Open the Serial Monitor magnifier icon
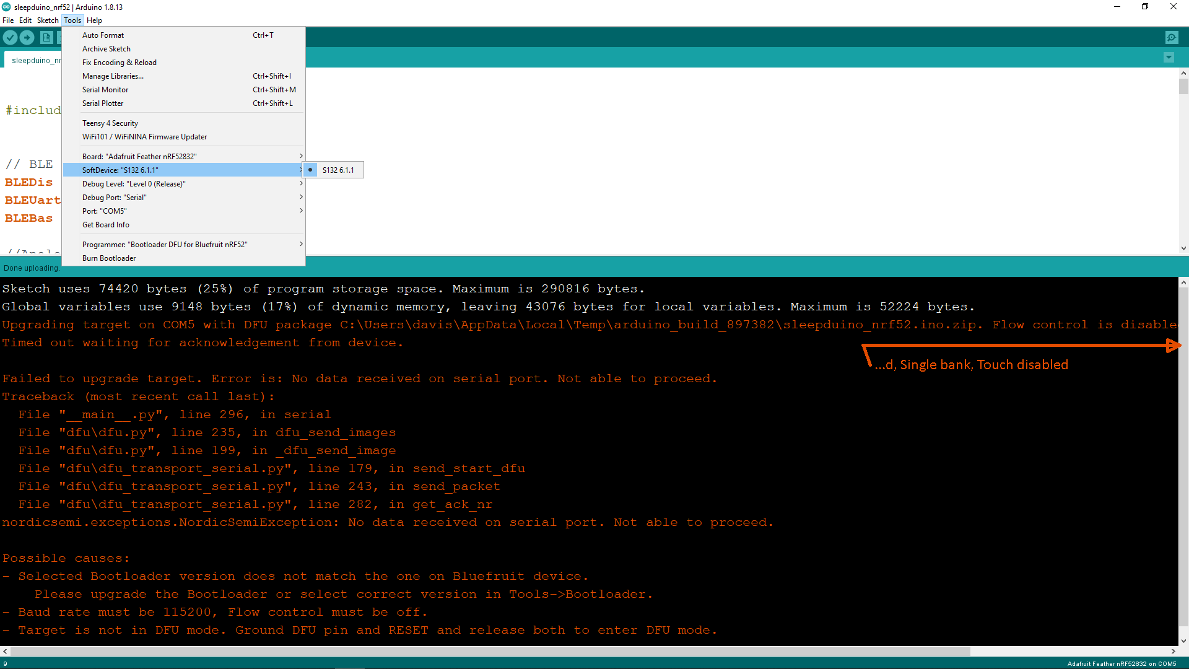Image resolution: width=1189 pixels, height=669 pixels. (x=1172, y=37)
